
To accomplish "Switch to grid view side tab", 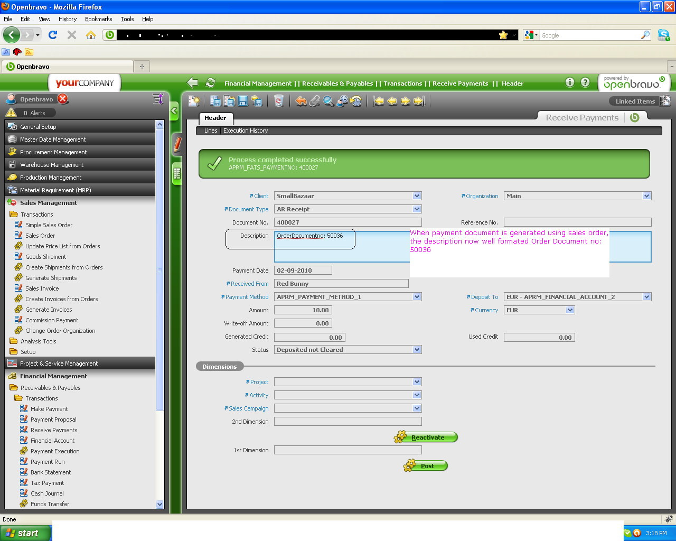I will pos(177,173).
